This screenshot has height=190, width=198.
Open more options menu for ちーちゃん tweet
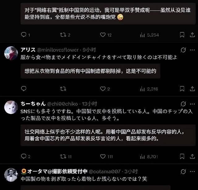tap(192, 104)
